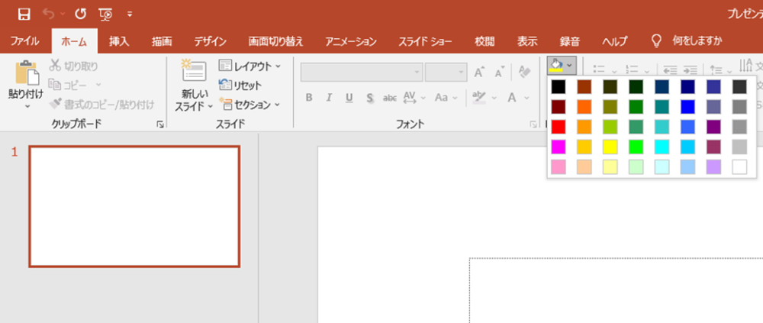This screenshot has height=323, width=763.
Task: Select slide 1 thumbnail in the panel
Action: coord(134,206)
